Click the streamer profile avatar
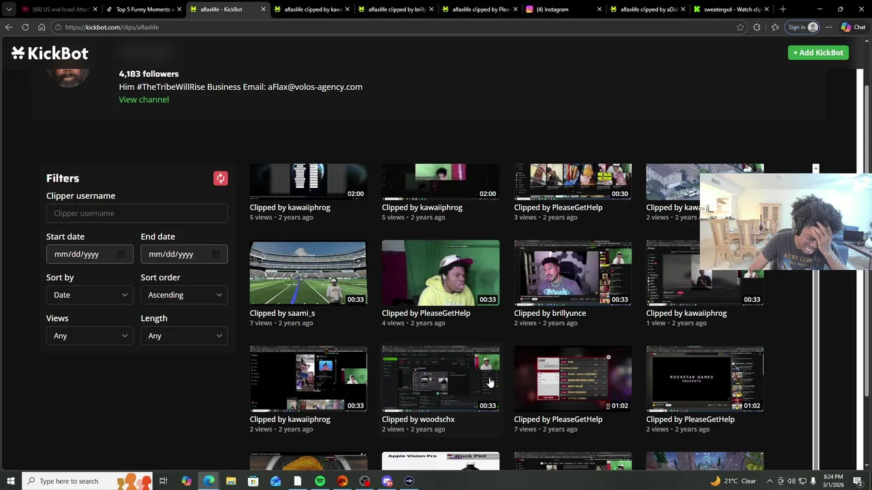The image size is (872, 490). click(68, 76)
